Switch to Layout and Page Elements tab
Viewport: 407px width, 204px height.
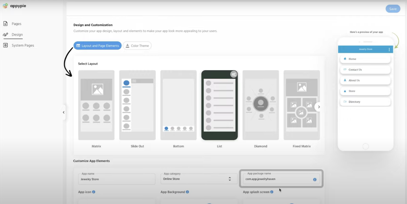point(97,46)
